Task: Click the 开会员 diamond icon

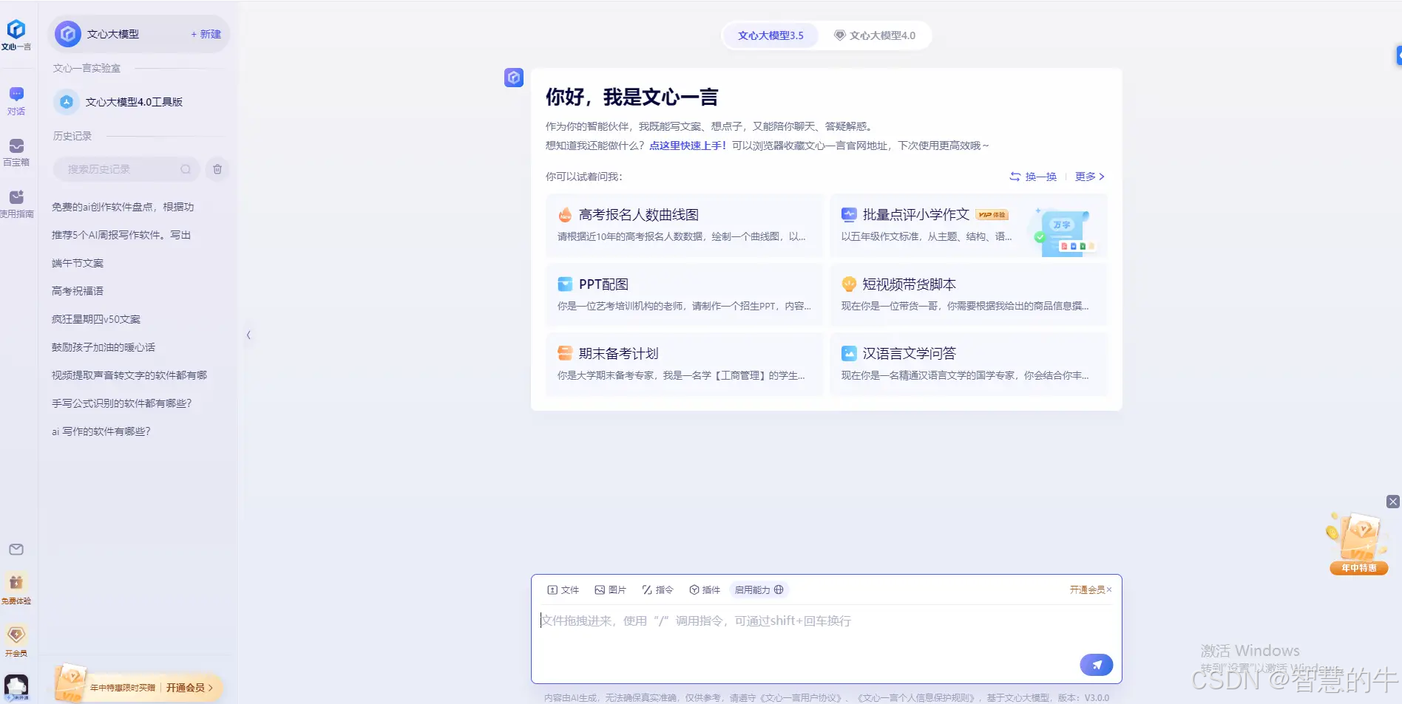Action: pos(16,640)
